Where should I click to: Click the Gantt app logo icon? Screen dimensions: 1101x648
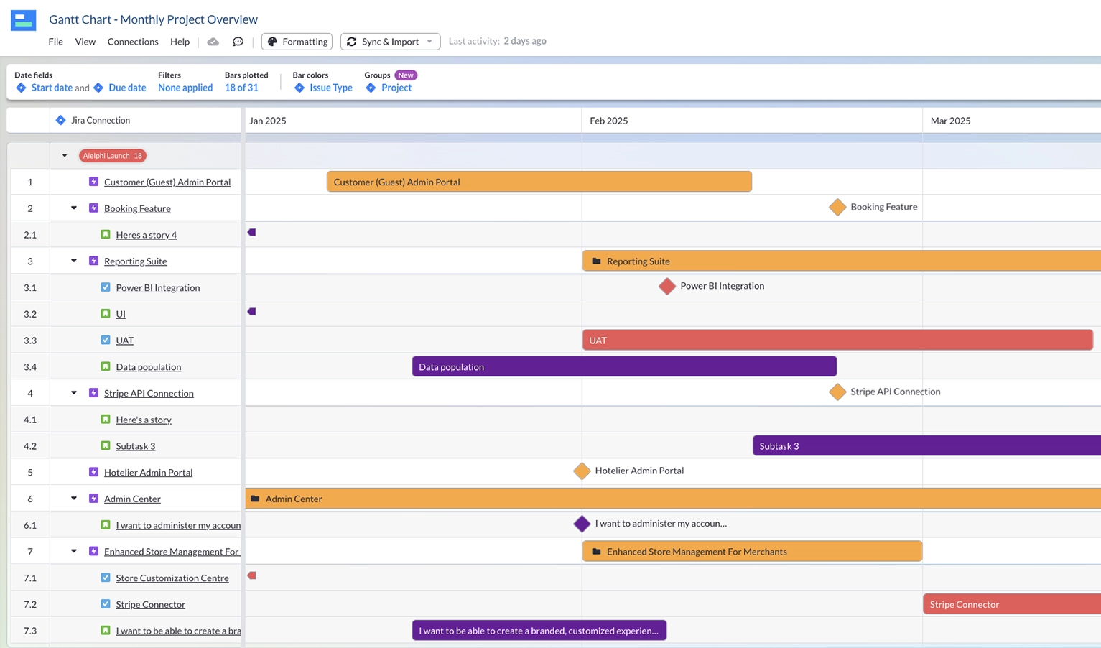24,20
